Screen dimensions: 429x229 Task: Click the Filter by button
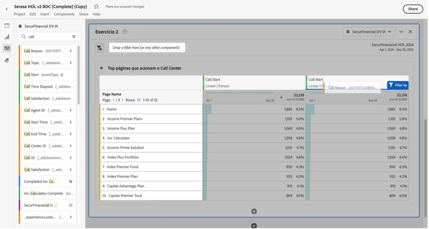tap(398, 85)
